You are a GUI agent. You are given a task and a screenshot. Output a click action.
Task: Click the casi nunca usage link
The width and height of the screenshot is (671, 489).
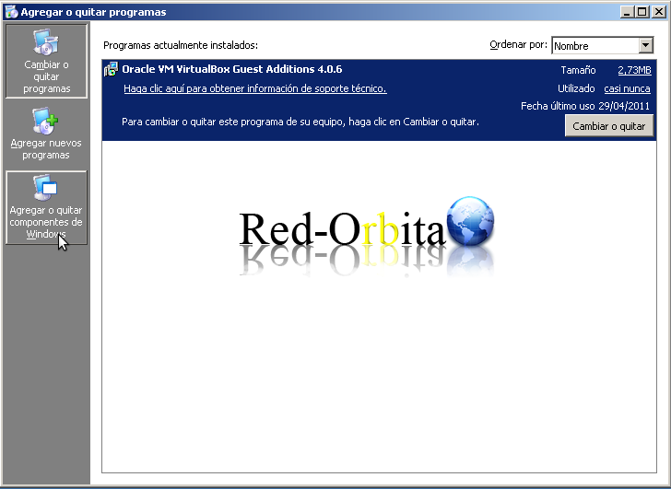click(x=627, y=88)
